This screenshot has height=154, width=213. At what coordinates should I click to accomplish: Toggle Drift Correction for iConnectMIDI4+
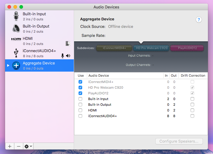tap(192, 82)
